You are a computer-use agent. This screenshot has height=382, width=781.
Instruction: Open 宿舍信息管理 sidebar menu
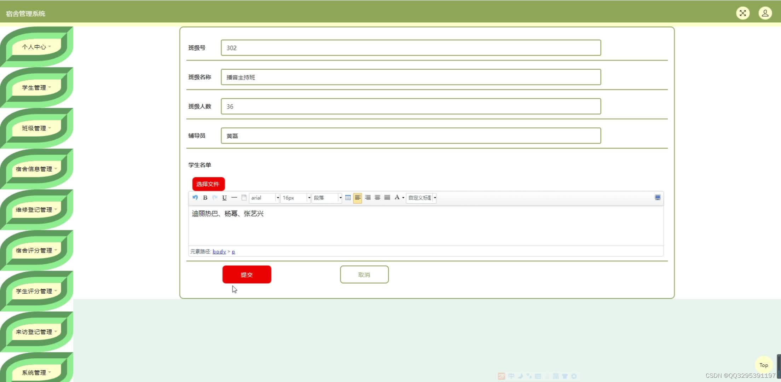(x=36, y=168)
